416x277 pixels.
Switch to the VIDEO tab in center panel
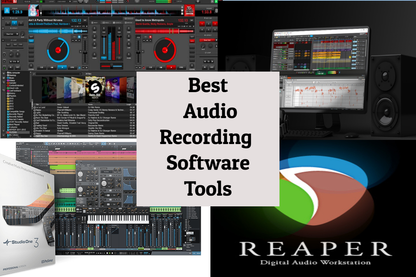(105, 23)
